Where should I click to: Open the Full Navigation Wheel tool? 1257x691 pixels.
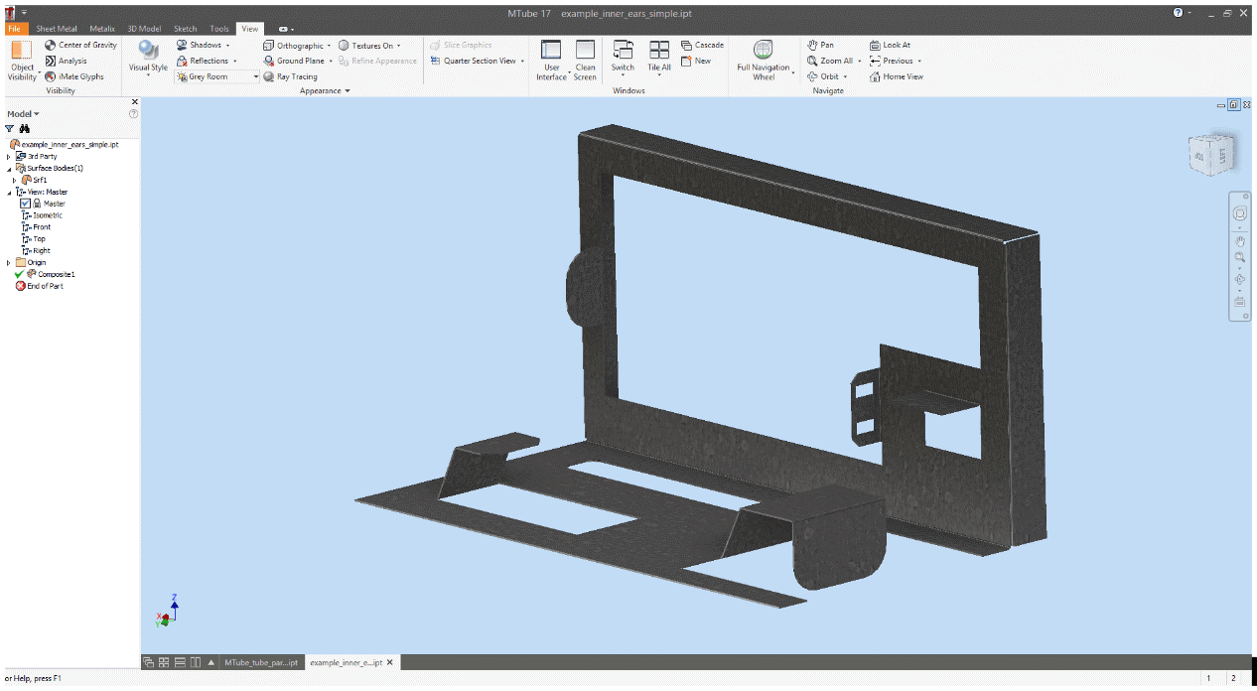(763, 51)
